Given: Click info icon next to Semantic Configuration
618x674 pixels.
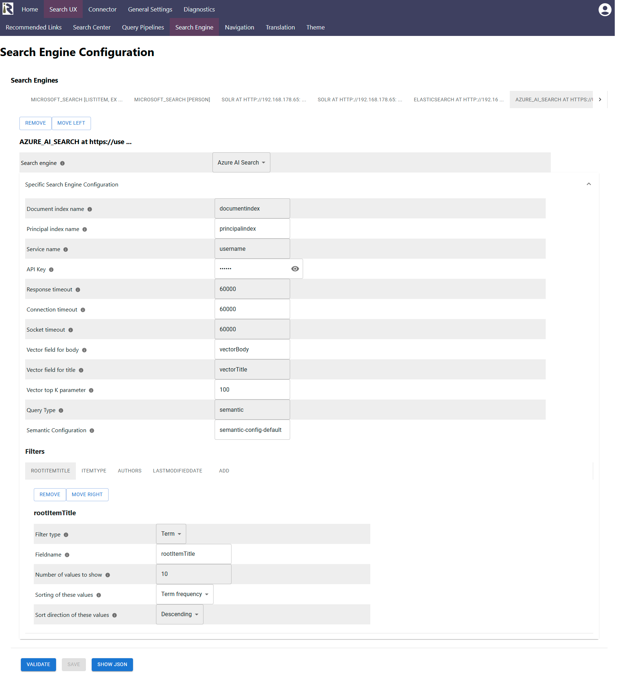Looking at the screenshot, I should point(92,430).
